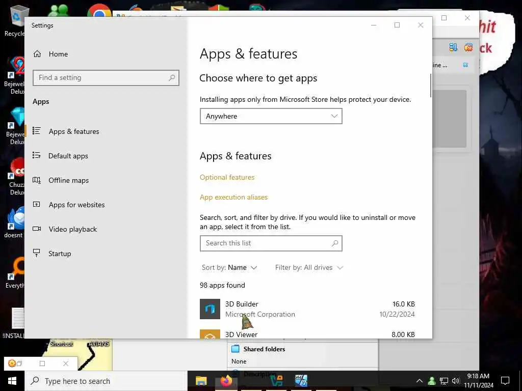The width and height of the screenshot is (522, 391).
Task: Click the Startup monitor icon in sidebar
Action: click(x=37, y=253)
